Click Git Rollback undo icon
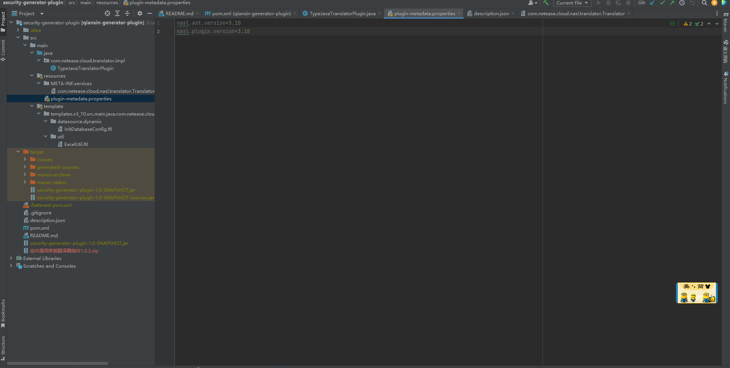 (692, 3)
